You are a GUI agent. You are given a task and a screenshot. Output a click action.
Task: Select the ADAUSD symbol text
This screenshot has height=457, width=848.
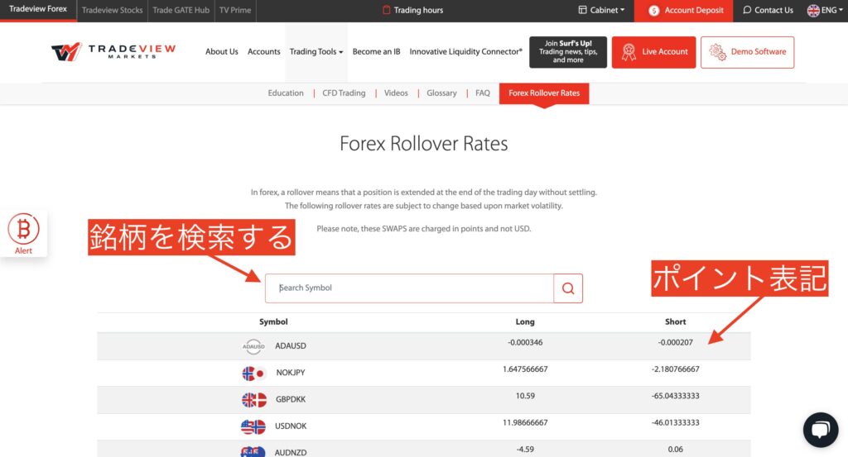[x=291, y=346]
